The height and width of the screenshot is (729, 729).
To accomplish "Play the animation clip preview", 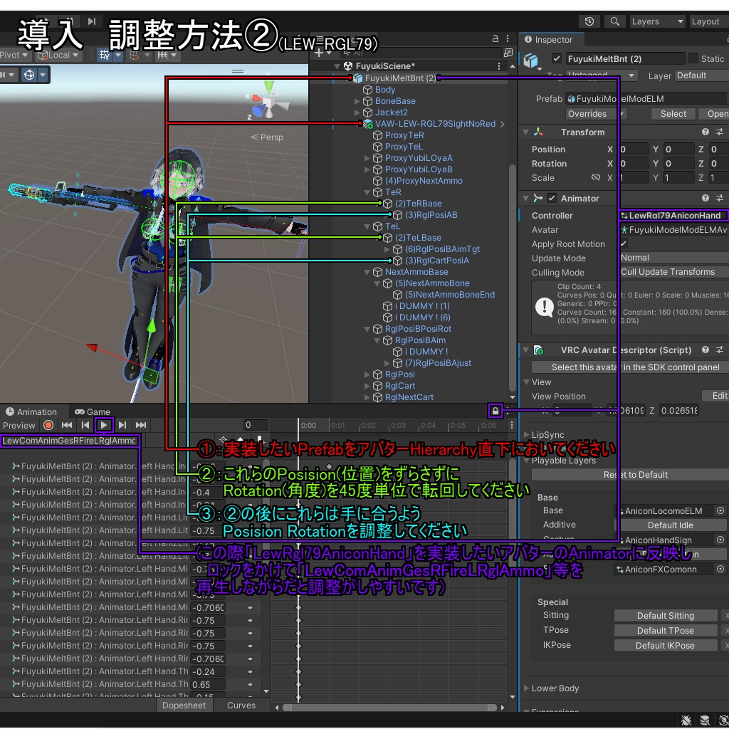I will 104,425.
